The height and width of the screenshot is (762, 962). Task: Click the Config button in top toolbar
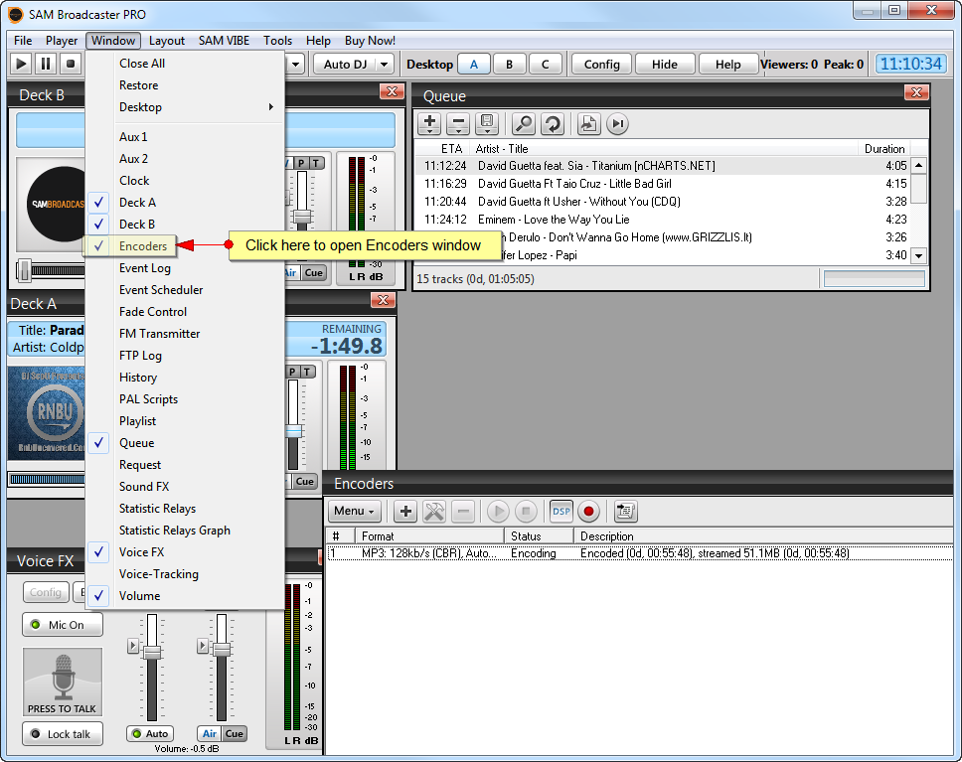[x=601, y=65]
